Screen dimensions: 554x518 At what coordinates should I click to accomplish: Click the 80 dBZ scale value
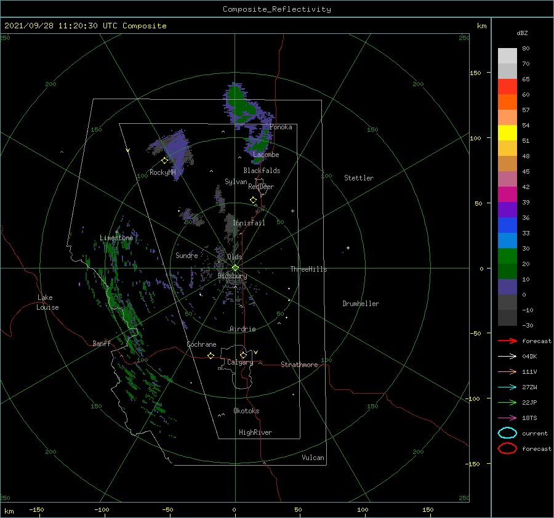tap(526, 49)
